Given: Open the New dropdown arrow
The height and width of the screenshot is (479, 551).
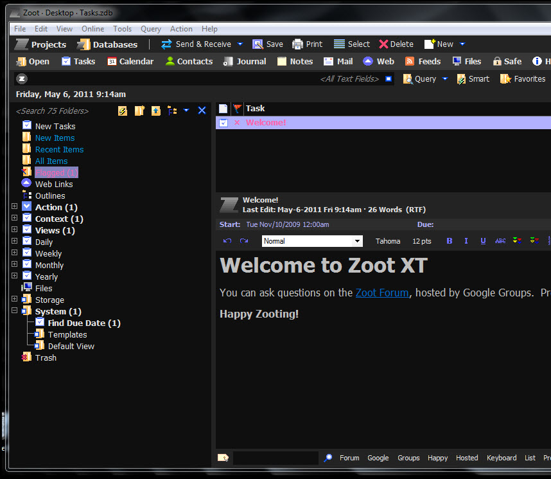Looking at the screenshot, I should [462, 44].
